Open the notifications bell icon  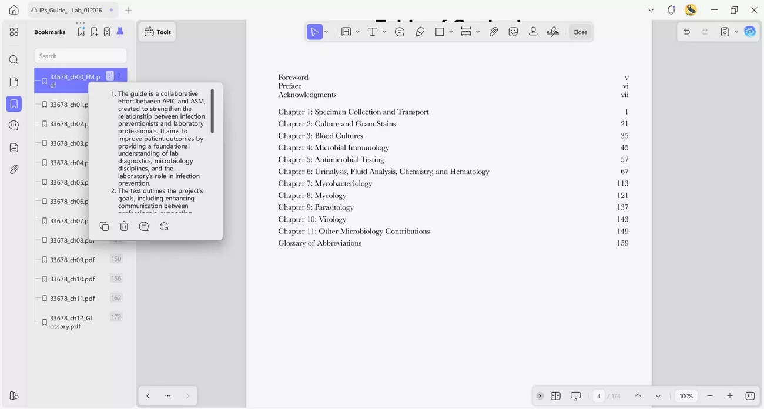[671, 10]
